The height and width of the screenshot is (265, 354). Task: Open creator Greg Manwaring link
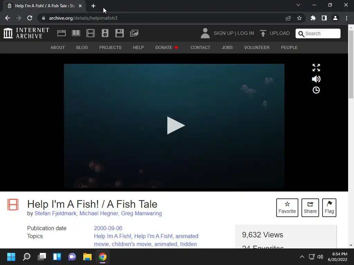coord(141,213)
